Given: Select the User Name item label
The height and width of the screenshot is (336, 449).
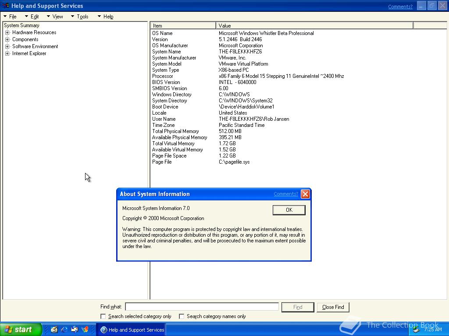Looking at the screenshot, I should (x=164, y=119).
